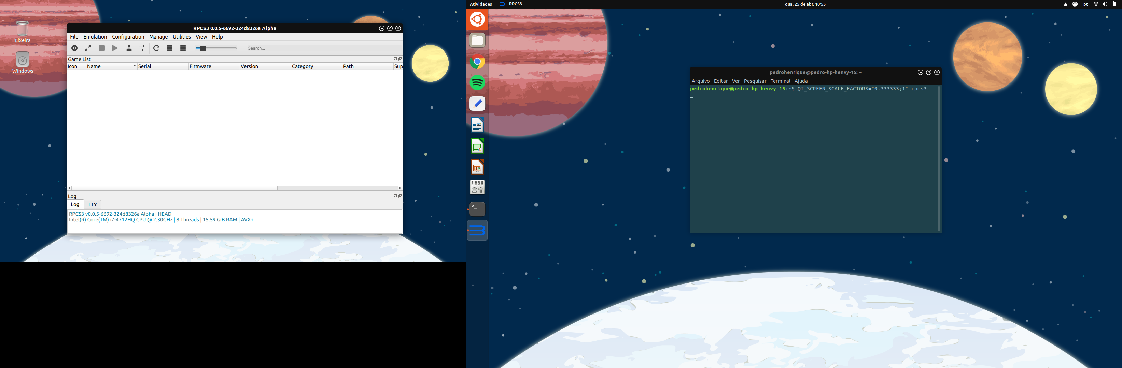
Task: Open gamepad settings with joystick icon
Action: pyautogui.click(x=129, y=48)
